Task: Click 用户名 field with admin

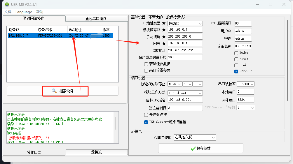Action: 243,31
